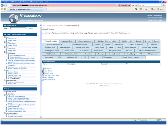
Task: Click the Log out link in header
Action: pyautogui.click(x=150, y=17)
